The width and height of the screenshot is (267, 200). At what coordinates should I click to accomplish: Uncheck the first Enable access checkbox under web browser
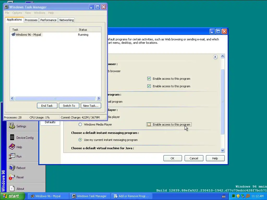149,79
